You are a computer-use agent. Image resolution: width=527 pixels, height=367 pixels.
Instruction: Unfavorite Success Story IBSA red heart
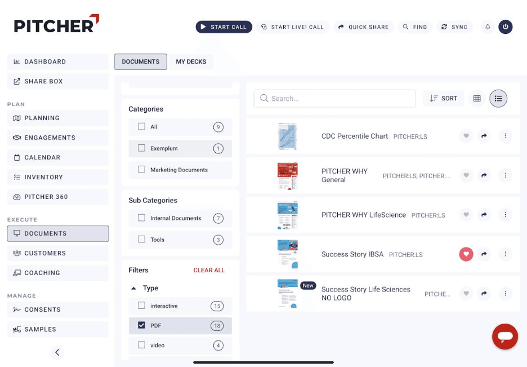466,254
